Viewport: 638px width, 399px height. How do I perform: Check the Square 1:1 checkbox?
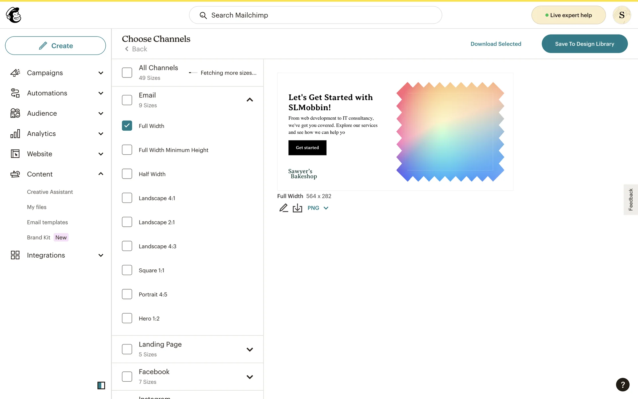pyautogui.click(x=127, y=270)
